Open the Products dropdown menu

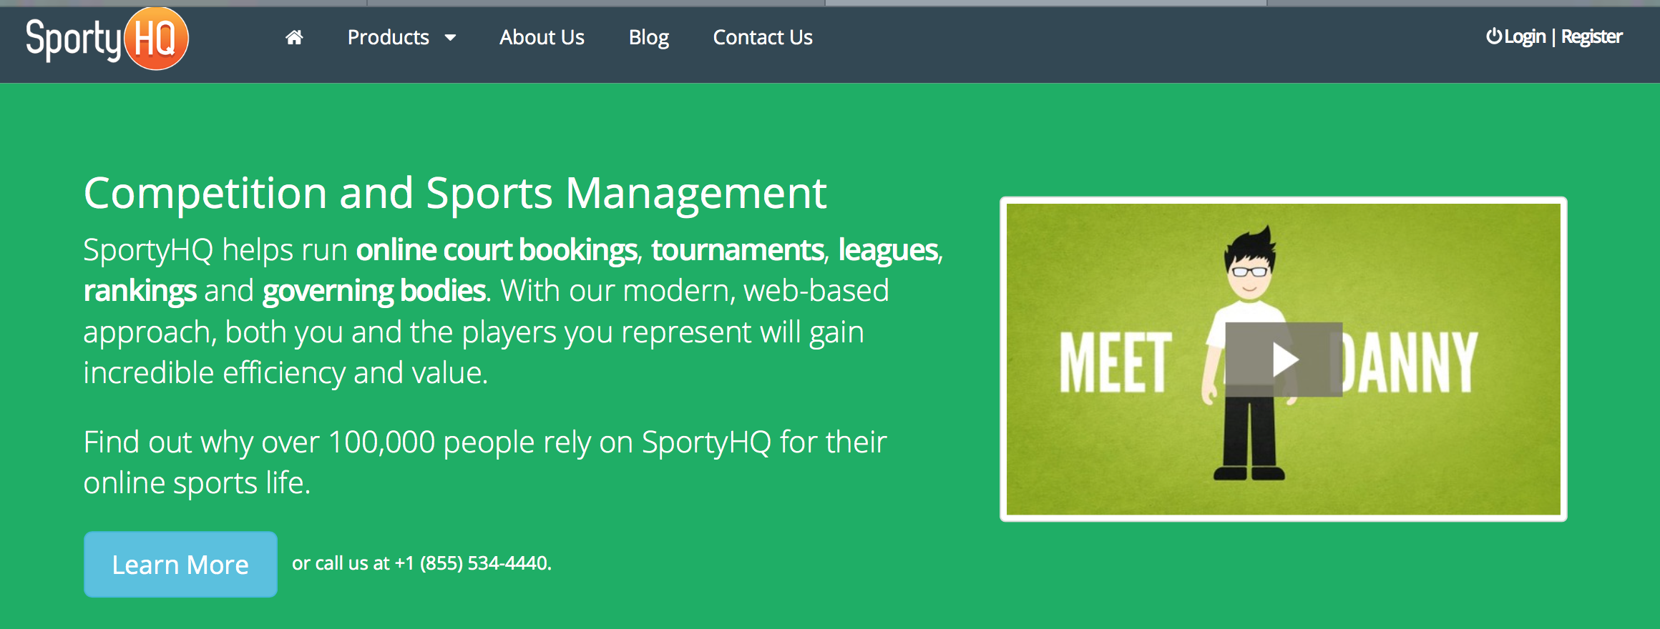coord(401,37)
